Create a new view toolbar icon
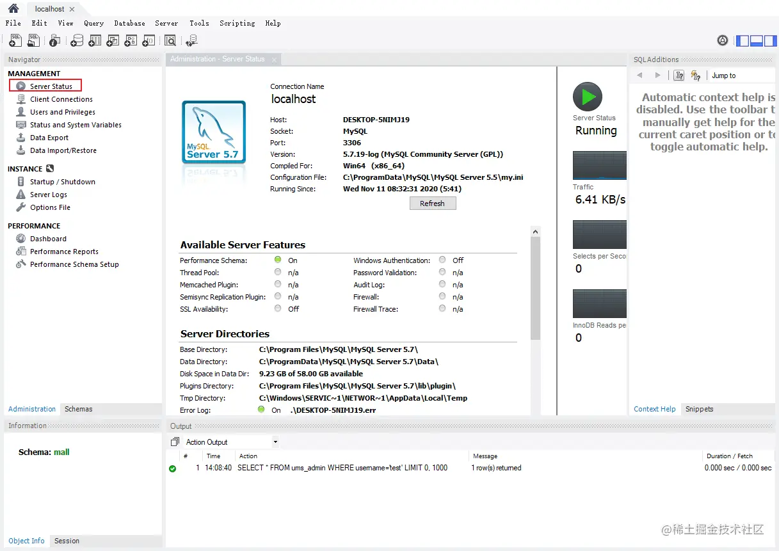The height and width of the screenshot is (551, 779). click(x=113, y=40)
